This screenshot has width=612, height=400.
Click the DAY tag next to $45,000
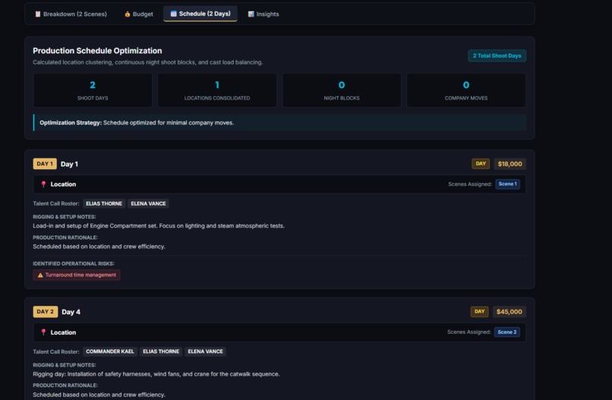click(479, 311)
